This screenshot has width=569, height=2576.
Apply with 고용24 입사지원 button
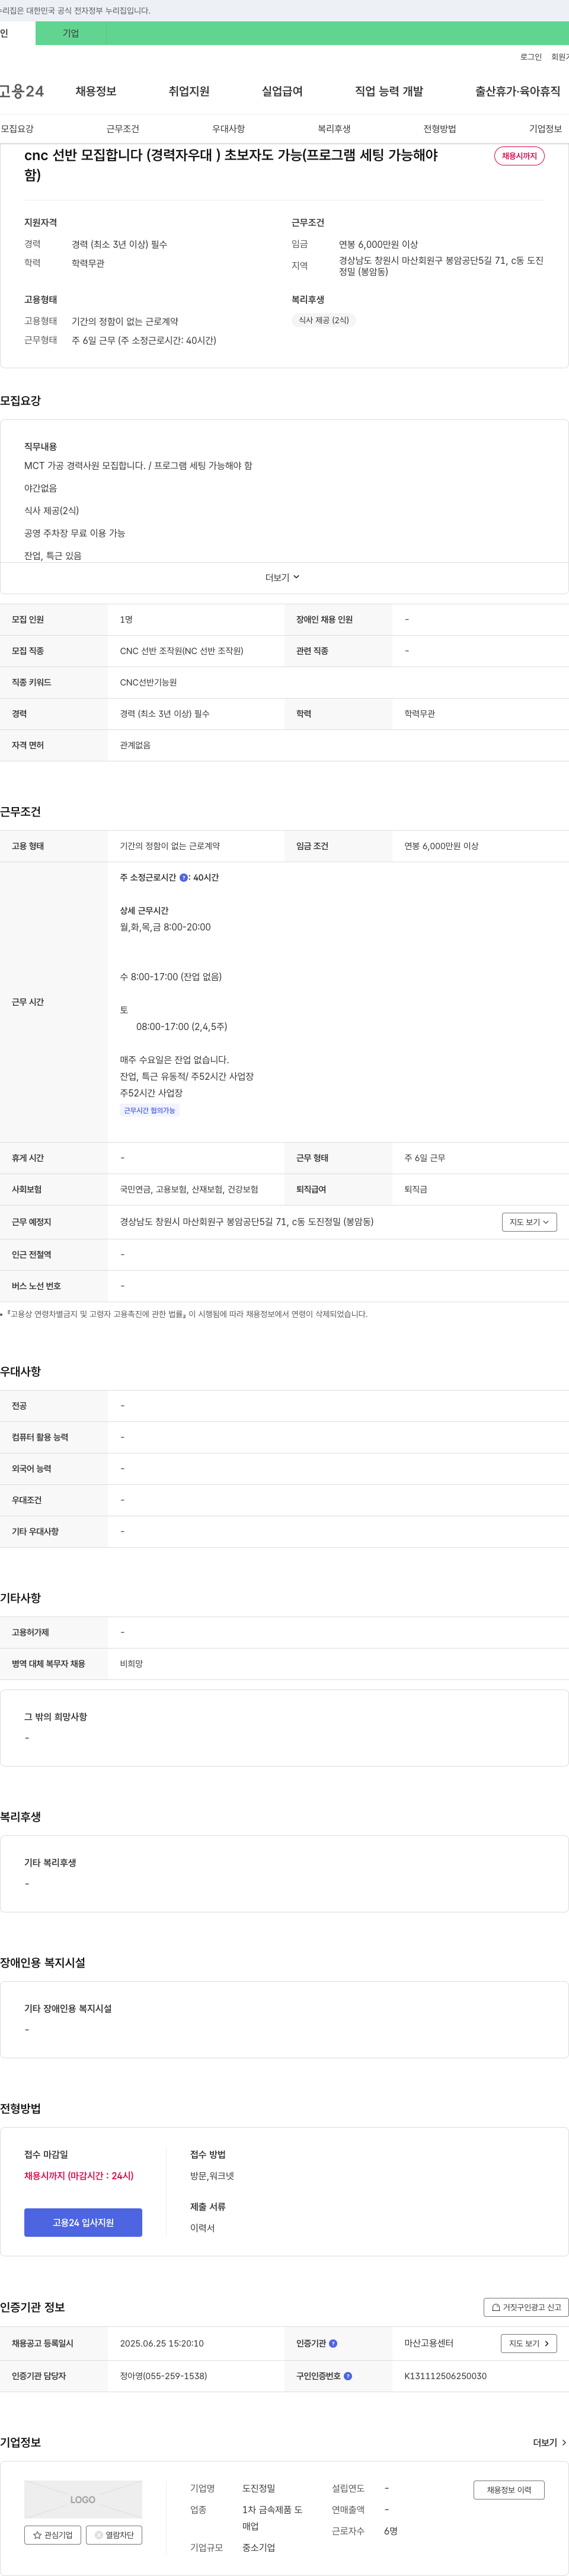tap(83, 2222)
